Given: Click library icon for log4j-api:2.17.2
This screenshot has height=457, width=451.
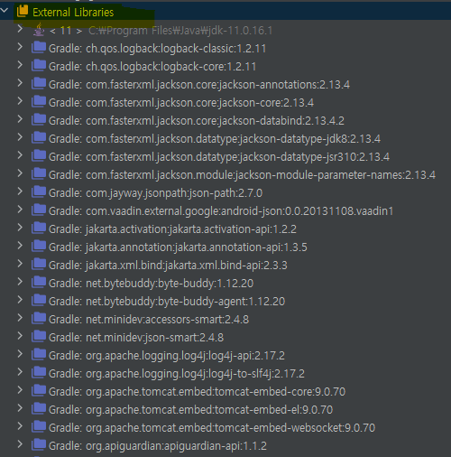Looking at the screenshot, I should click(39, 354).
